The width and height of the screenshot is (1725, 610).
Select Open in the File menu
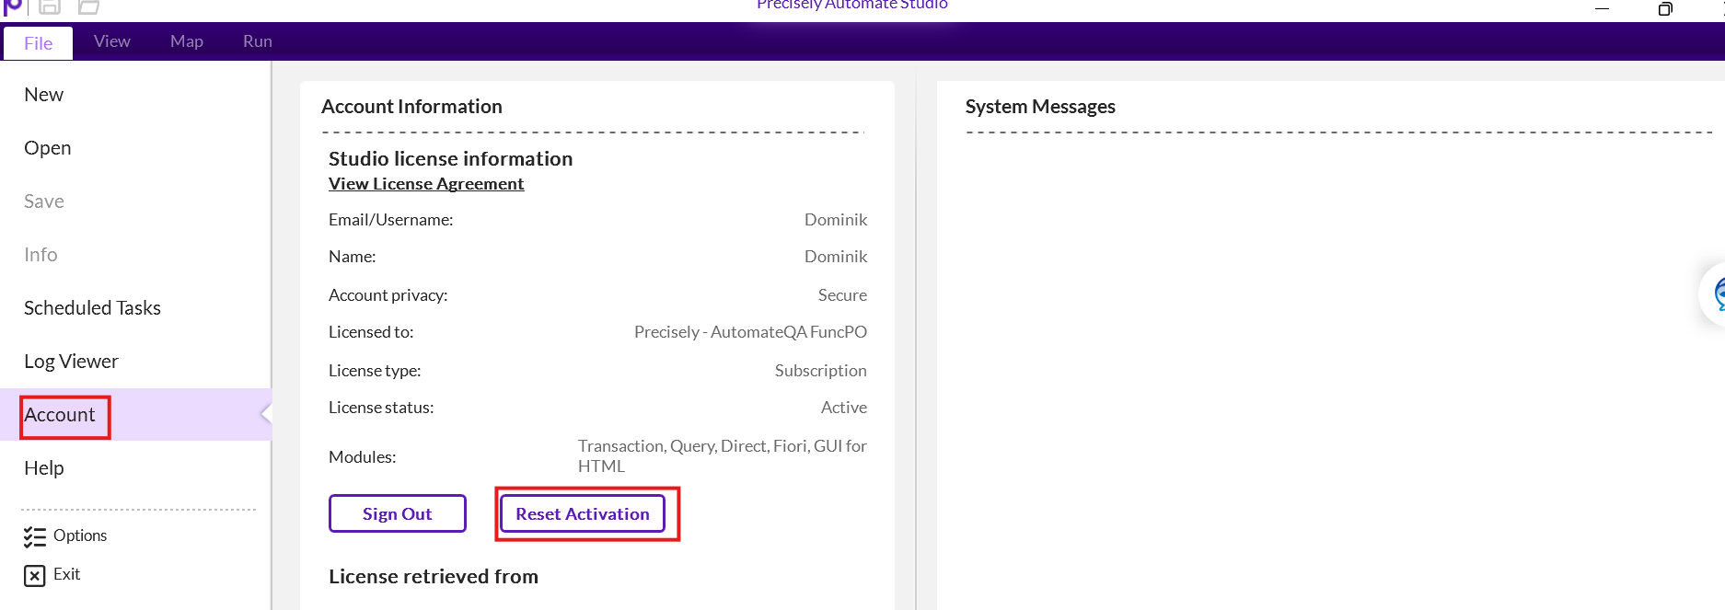coord(47,148)
